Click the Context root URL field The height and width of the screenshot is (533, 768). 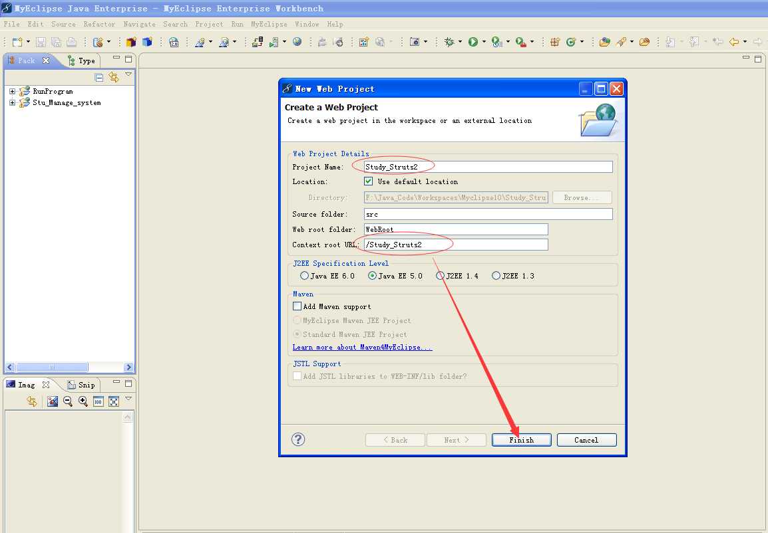455,245
